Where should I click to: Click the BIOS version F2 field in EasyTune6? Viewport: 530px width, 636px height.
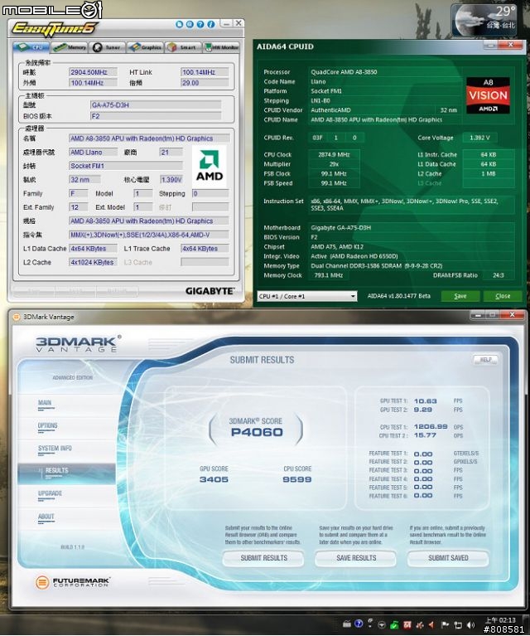point(156,116)
